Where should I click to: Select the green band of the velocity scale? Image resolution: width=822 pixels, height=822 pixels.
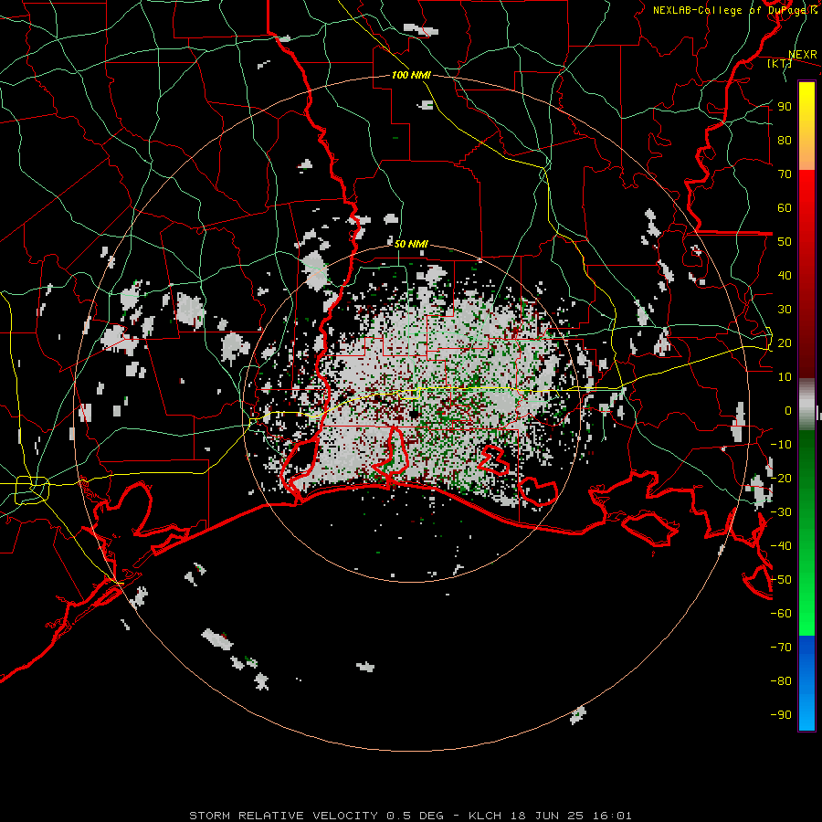pyautogui.click(x=806, y=532)
